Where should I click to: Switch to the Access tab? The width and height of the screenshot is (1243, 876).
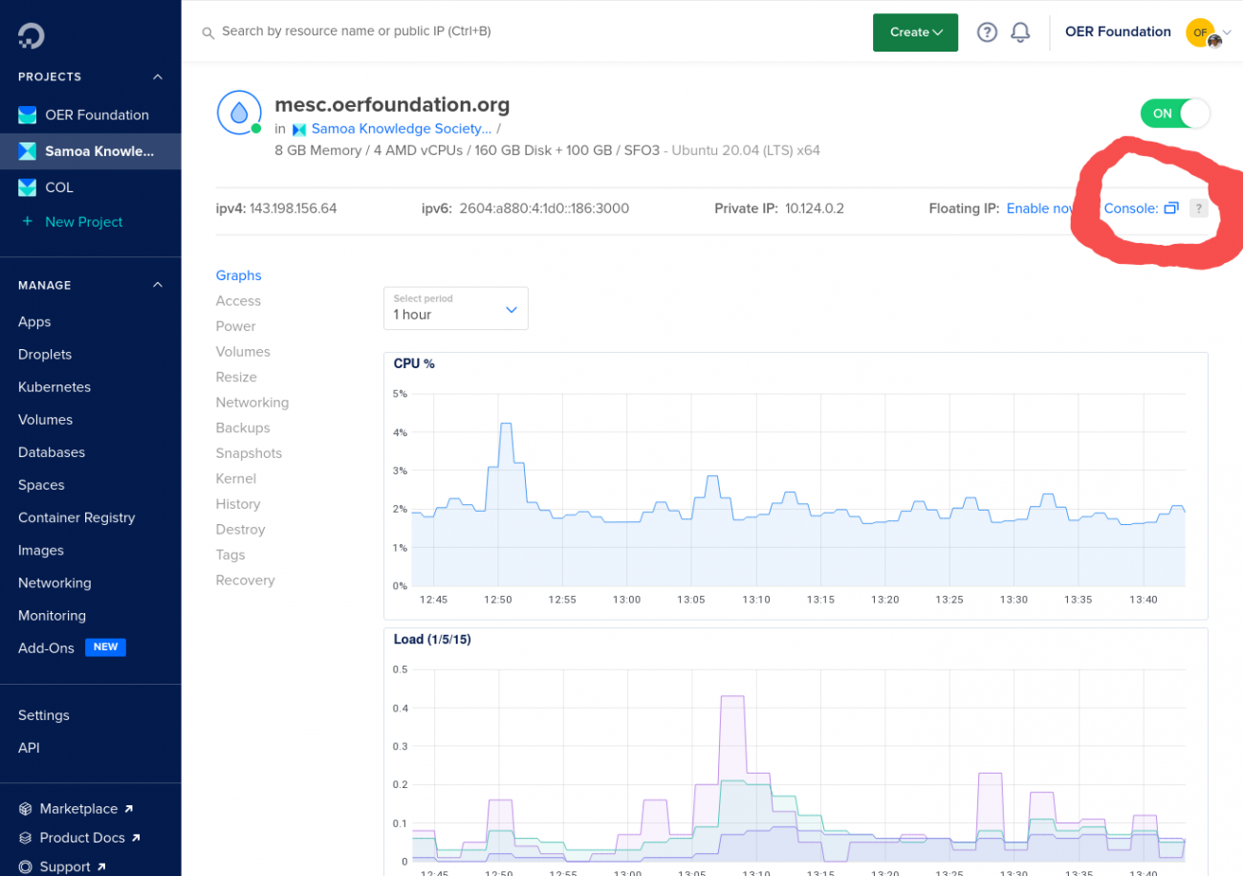point(238,300)
